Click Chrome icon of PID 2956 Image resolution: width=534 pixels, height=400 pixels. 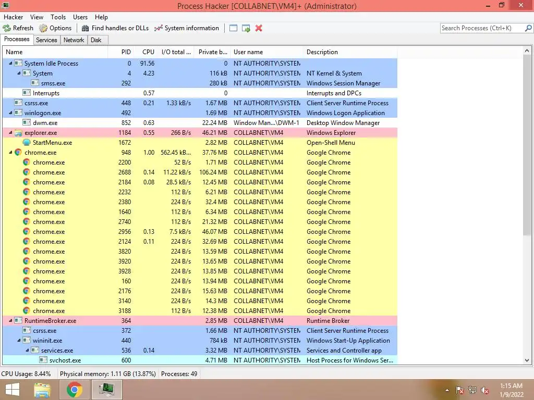27,232
